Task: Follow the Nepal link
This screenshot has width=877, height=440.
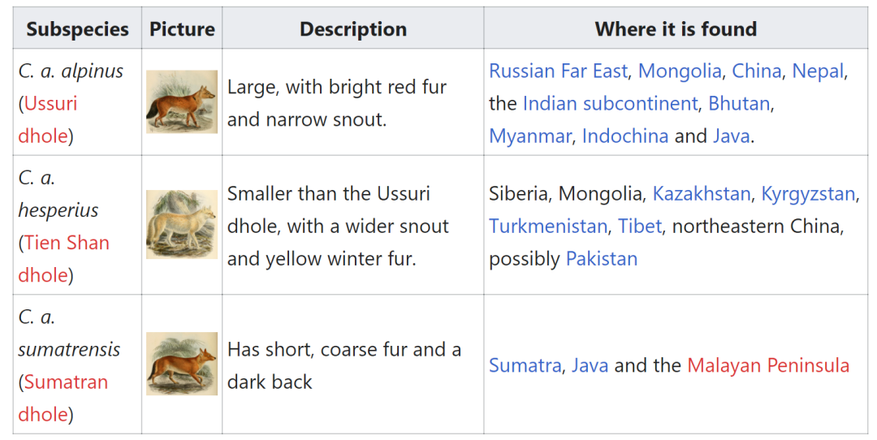Action: (818, 71)
